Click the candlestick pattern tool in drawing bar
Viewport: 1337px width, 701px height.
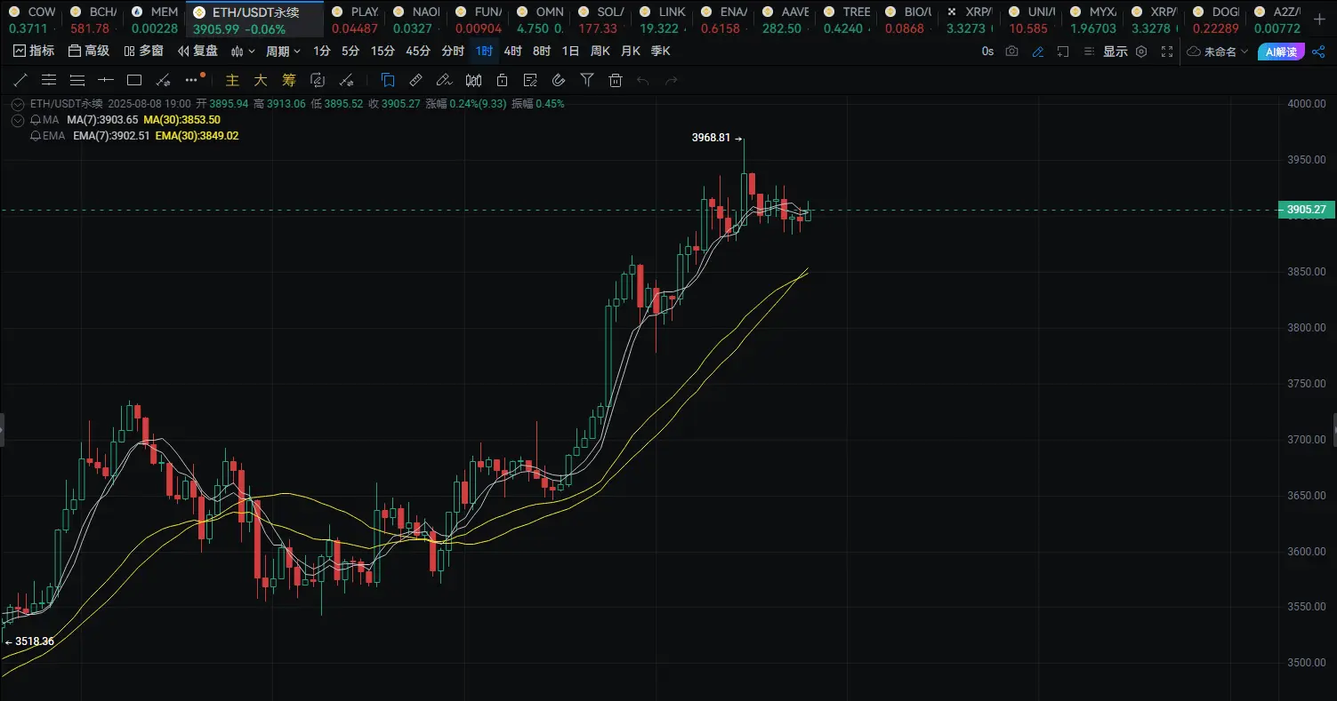473,81
